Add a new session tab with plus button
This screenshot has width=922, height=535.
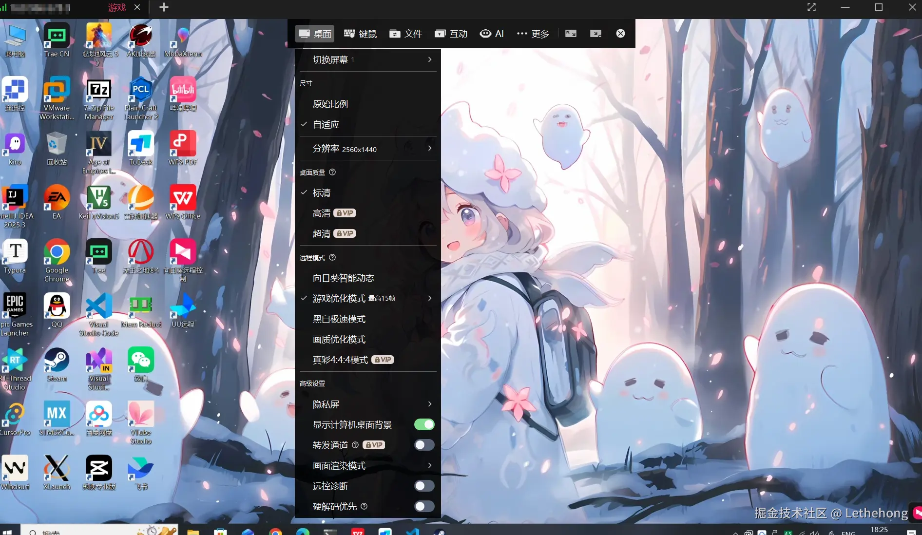[164, 7]
